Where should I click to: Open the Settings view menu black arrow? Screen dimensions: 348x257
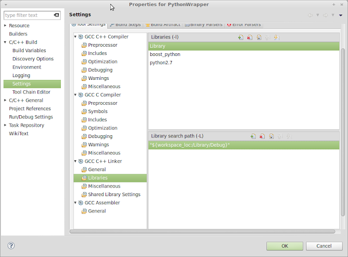point(341,15)
